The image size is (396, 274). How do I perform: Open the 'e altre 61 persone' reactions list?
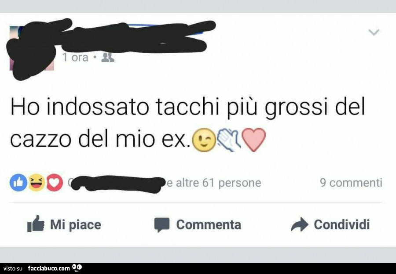(214, 183)
